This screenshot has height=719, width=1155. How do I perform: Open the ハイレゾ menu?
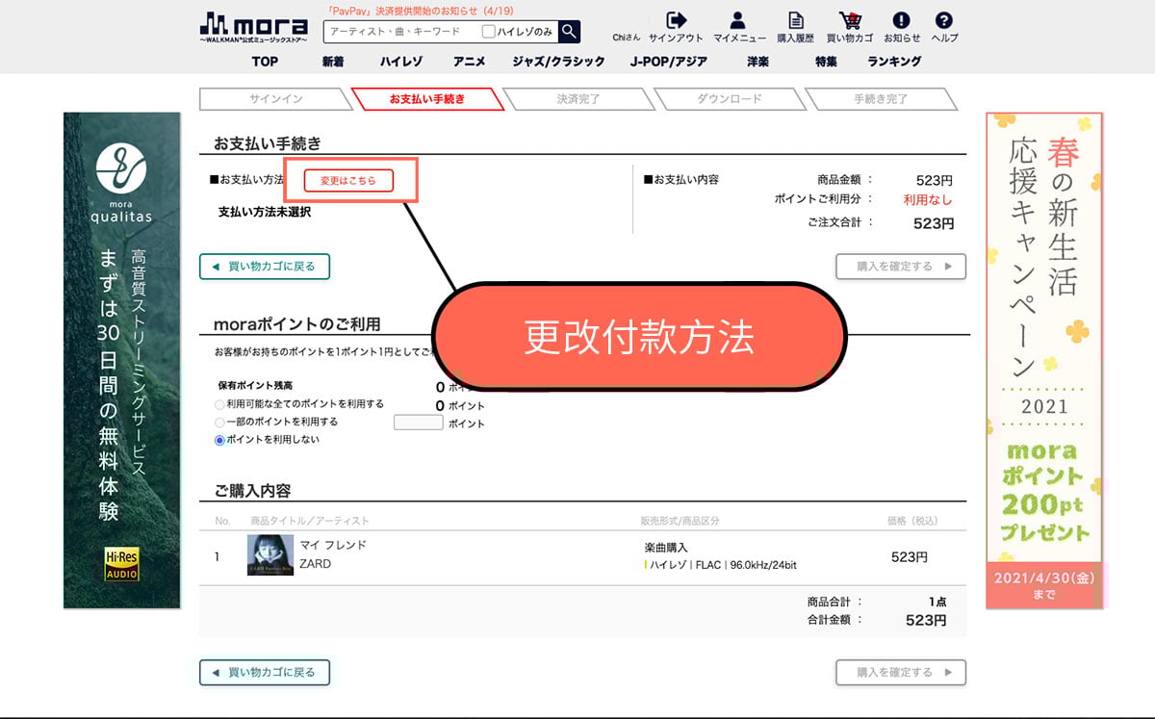[x=400, y=62]
